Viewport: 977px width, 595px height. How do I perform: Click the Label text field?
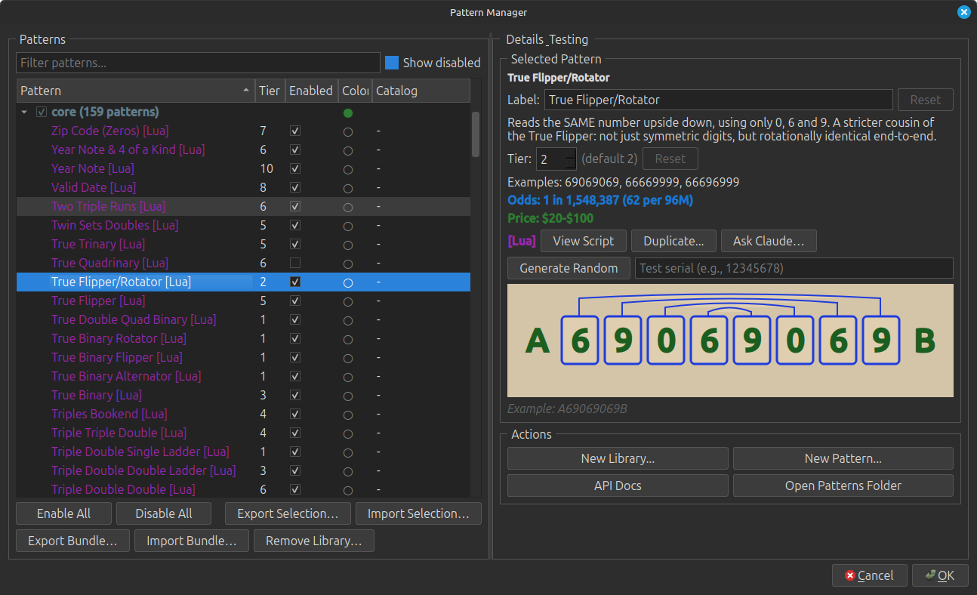coord(718,100)
